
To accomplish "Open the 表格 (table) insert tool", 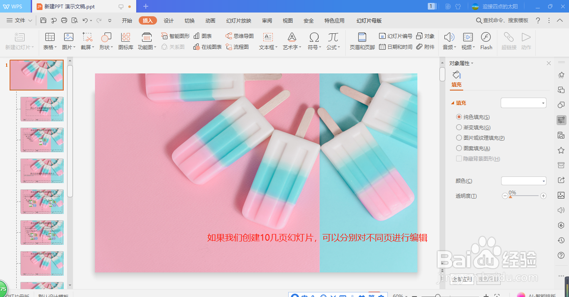I will (x=50, y=41).
